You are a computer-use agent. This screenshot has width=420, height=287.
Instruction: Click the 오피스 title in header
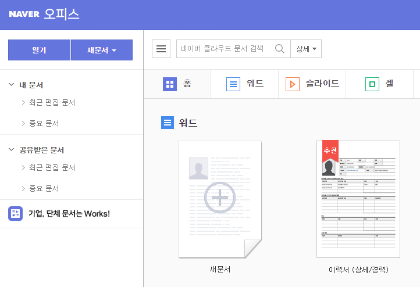pyautogui.click(x=62, y=14)
